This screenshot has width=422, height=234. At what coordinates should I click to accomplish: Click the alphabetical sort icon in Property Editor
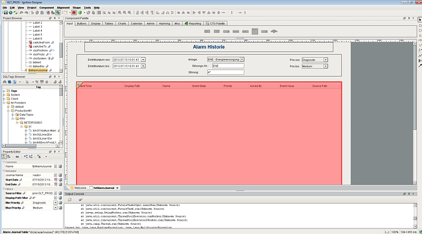(9, 157)
